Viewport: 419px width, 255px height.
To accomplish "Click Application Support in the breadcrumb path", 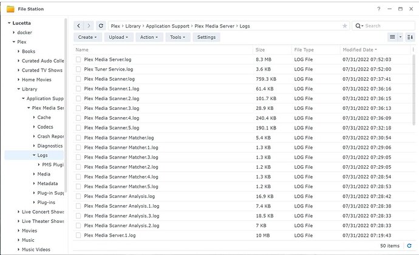I will (x=168, y=26).
